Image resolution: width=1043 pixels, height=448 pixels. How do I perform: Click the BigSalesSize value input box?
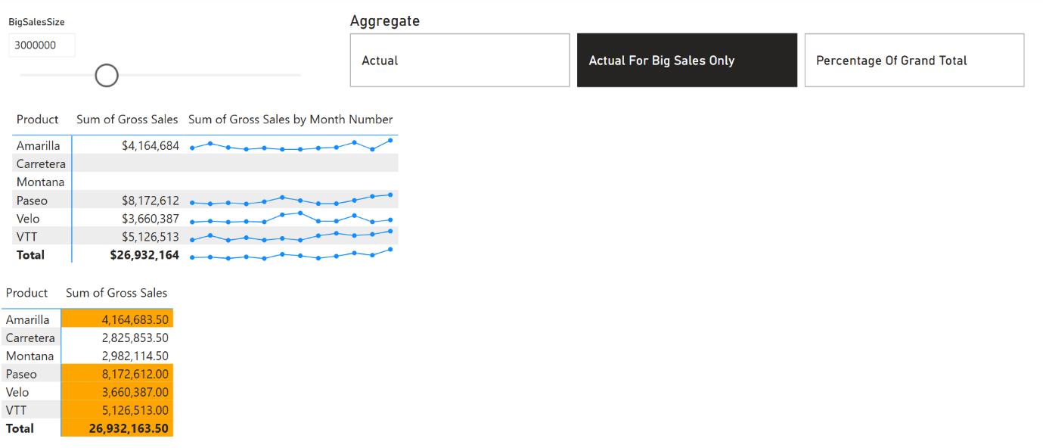click(42, 45)
